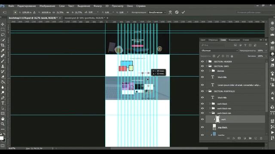The image size is (275, 154).
Task: Select the Brush tool
Action: (3, 61)
